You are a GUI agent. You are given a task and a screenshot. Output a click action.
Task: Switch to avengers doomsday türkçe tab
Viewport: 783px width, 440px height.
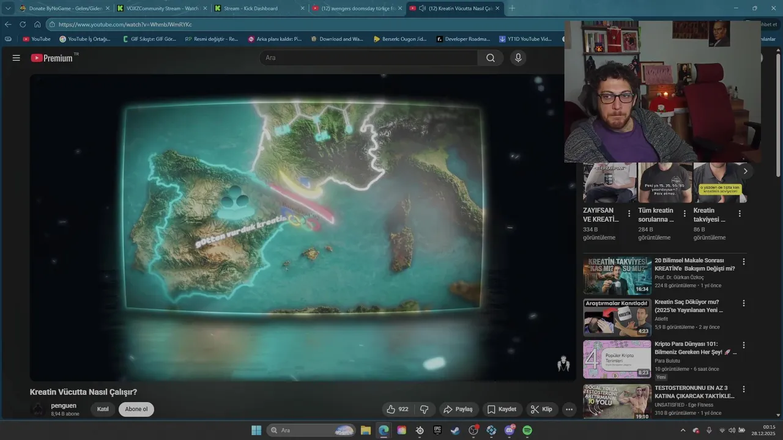[x=357, y=9]
